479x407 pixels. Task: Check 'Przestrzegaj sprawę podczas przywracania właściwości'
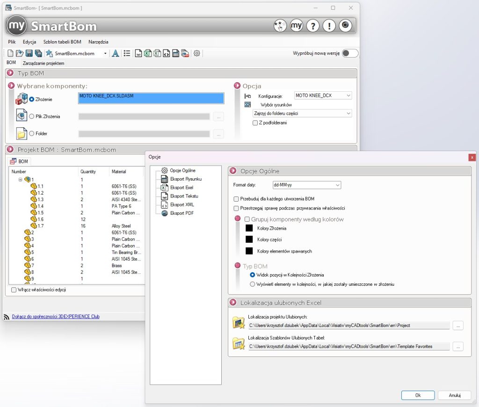(236, 208)
